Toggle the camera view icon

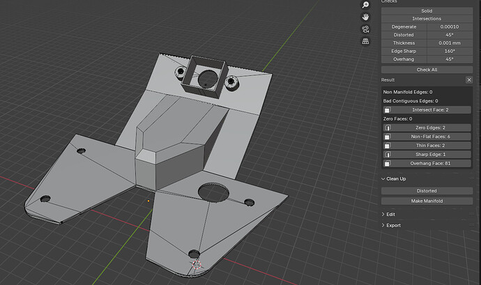(x=365, y=29)
